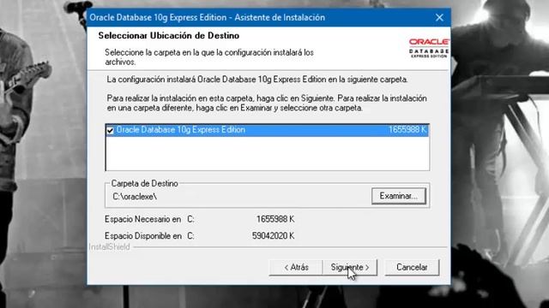Click the Oracle Database logo
This screenshot has height=308, width=549.
(429, 48)
